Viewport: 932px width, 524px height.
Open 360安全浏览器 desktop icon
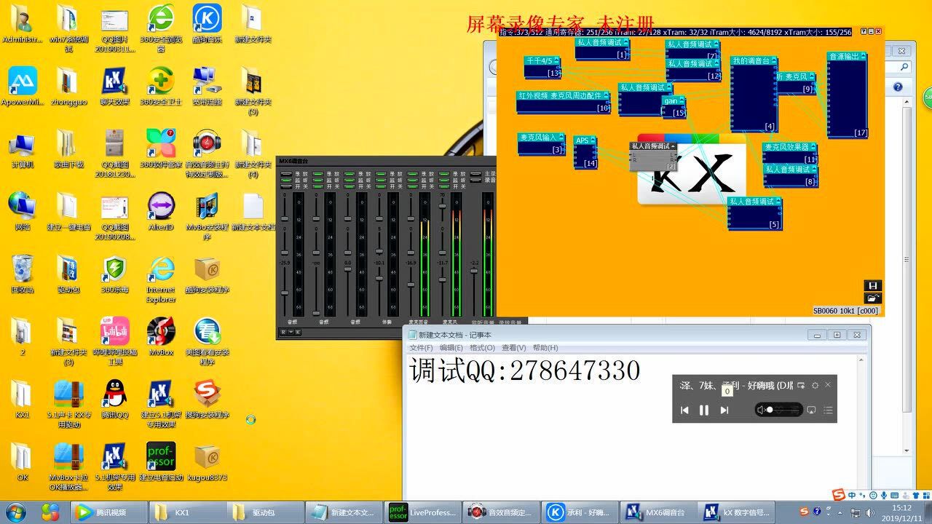tap(161, 28)
